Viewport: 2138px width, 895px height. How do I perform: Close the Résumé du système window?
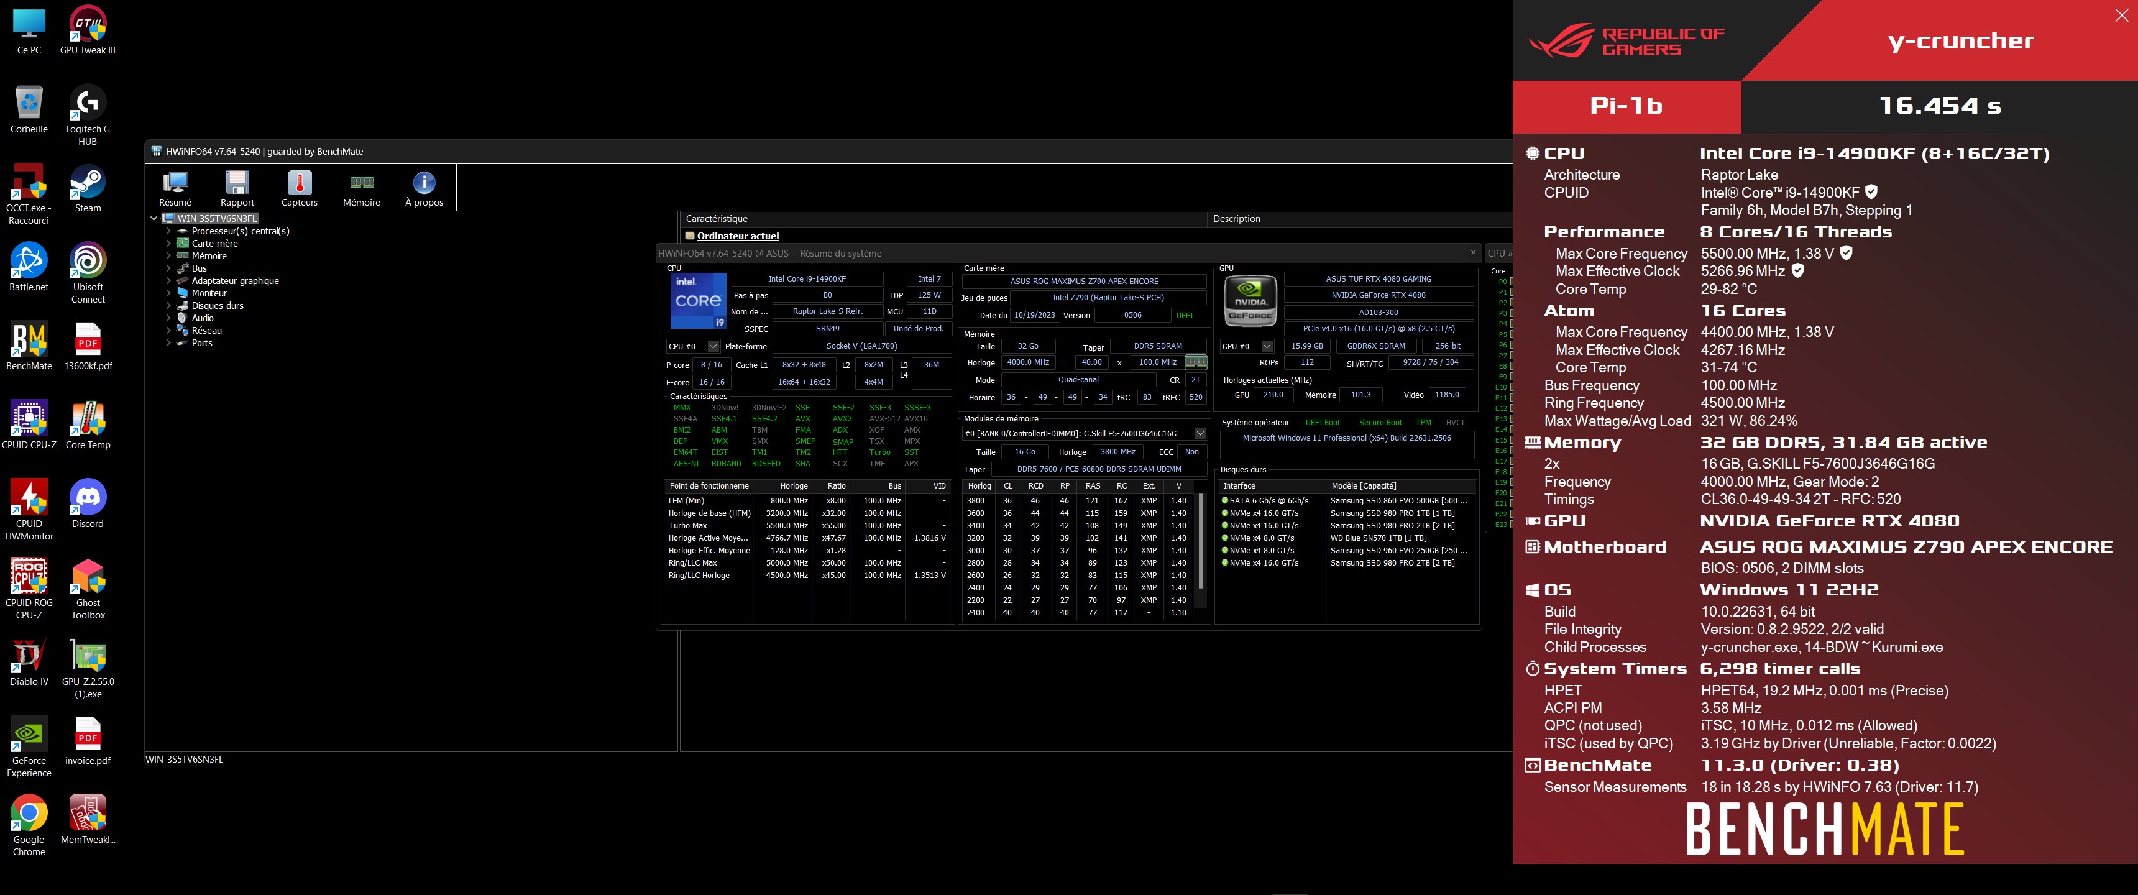click(x=1473, y=253)
